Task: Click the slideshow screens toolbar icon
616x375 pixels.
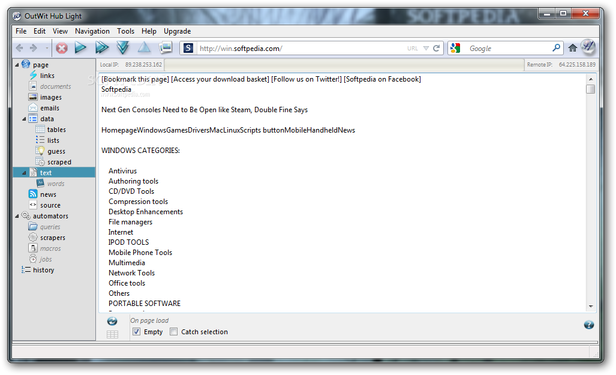Action: (166, 47)
